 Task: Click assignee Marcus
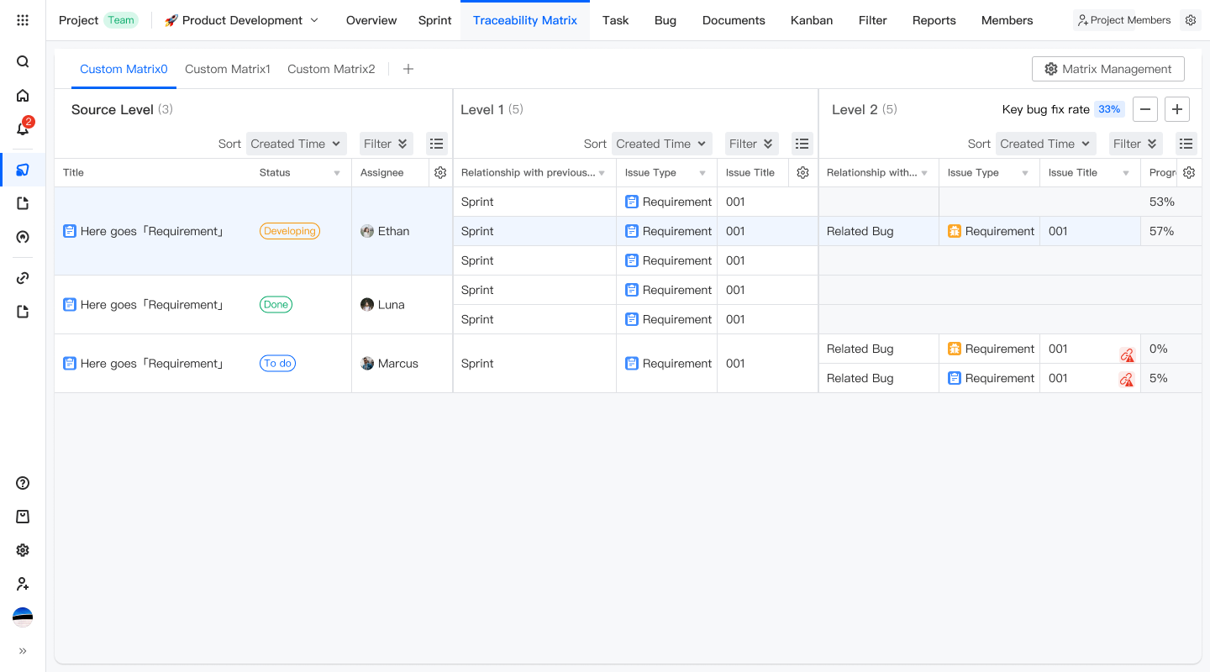(389, 364)
